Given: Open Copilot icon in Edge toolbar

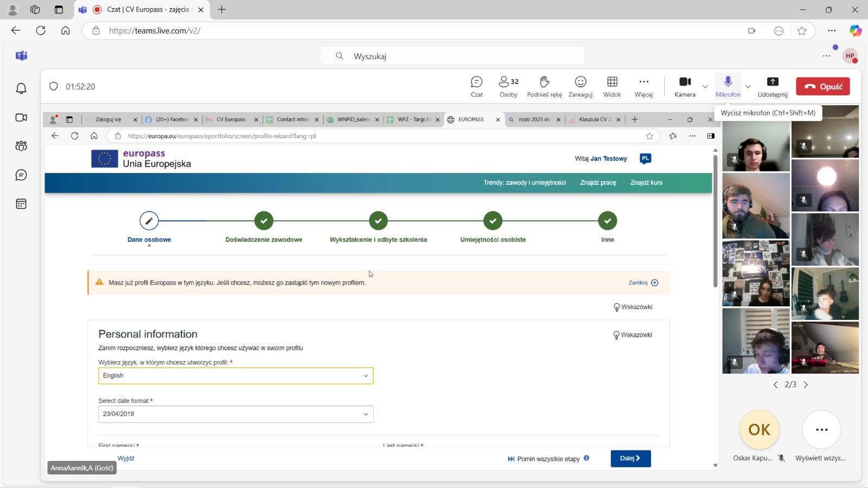Looking at the screenshot, I should tap(855, 31).
